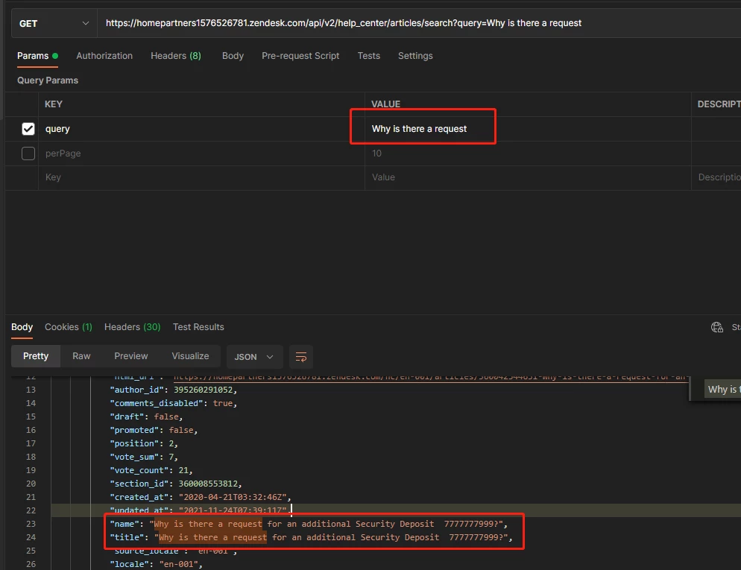The height and width of the screenshot is (570, 741).
Task: Open the GET method dropdown
Action: pyautogui.click(x=54, y=23)
